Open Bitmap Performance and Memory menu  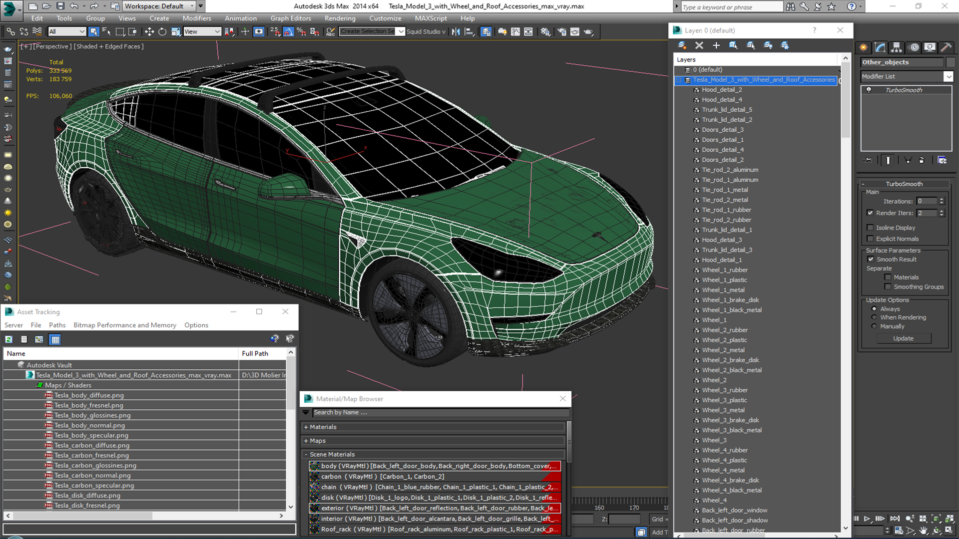point(125,325)
